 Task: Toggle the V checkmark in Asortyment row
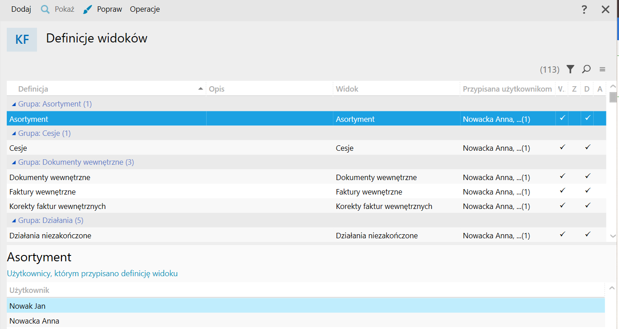pos(562,118)
